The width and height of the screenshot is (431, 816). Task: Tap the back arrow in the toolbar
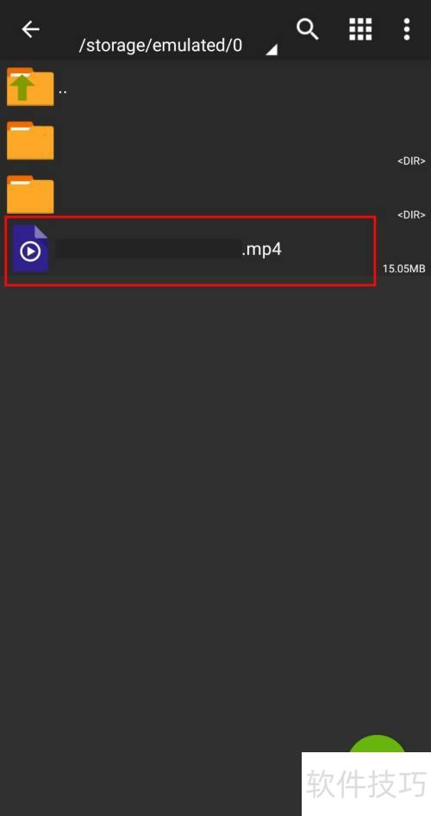[x=30, y=29]
